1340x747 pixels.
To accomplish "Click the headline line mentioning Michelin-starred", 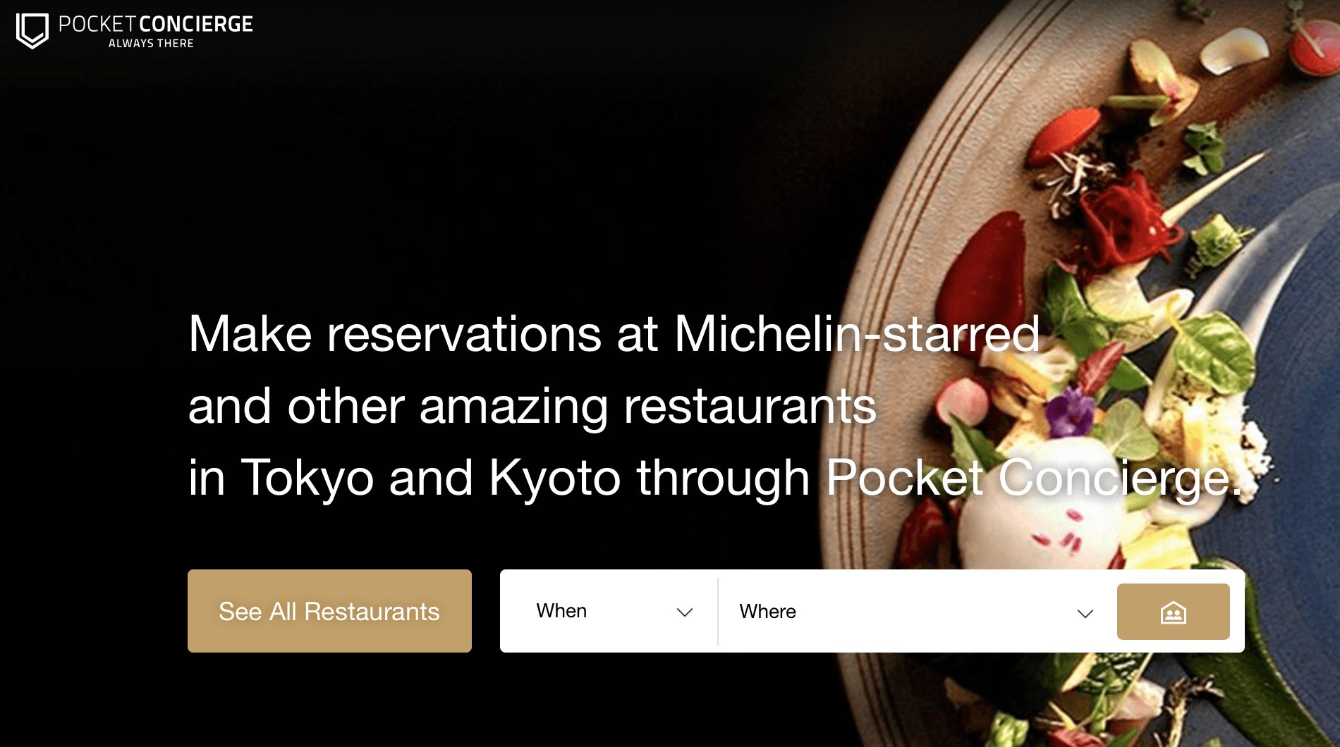I will click(614, 333).
